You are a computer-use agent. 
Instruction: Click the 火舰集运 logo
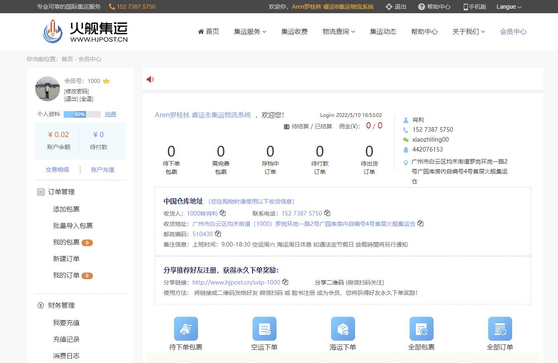[x=86, y=31]
